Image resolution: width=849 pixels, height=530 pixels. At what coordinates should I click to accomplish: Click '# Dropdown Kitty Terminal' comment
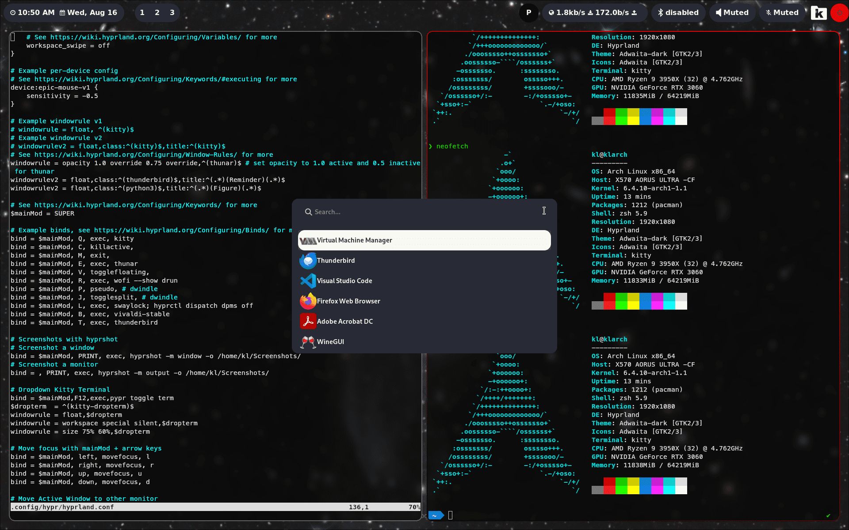pos(60,390)
